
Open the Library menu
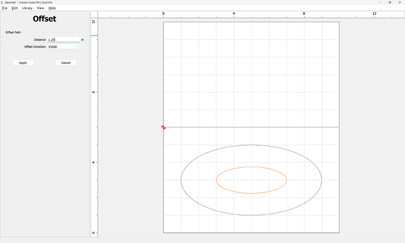27,8
